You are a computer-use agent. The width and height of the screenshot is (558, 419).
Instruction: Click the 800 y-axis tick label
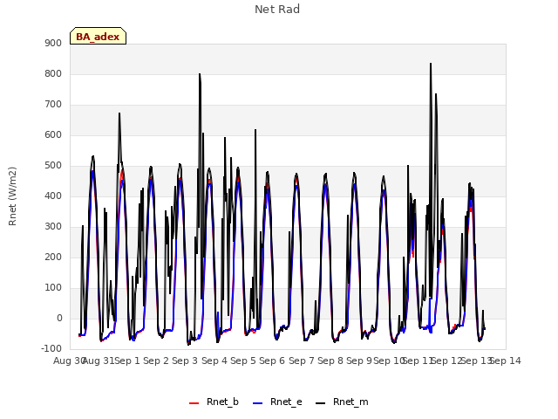pos(53,73)
